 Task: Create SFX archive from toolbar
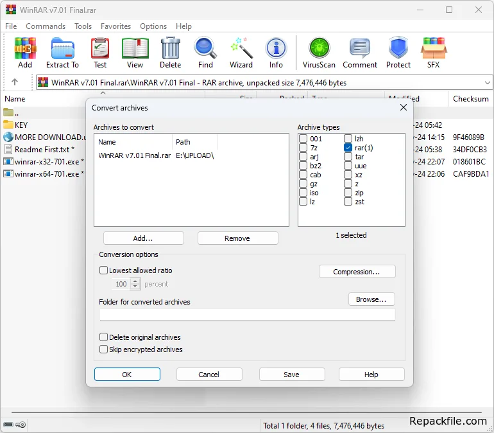(434, 52)
